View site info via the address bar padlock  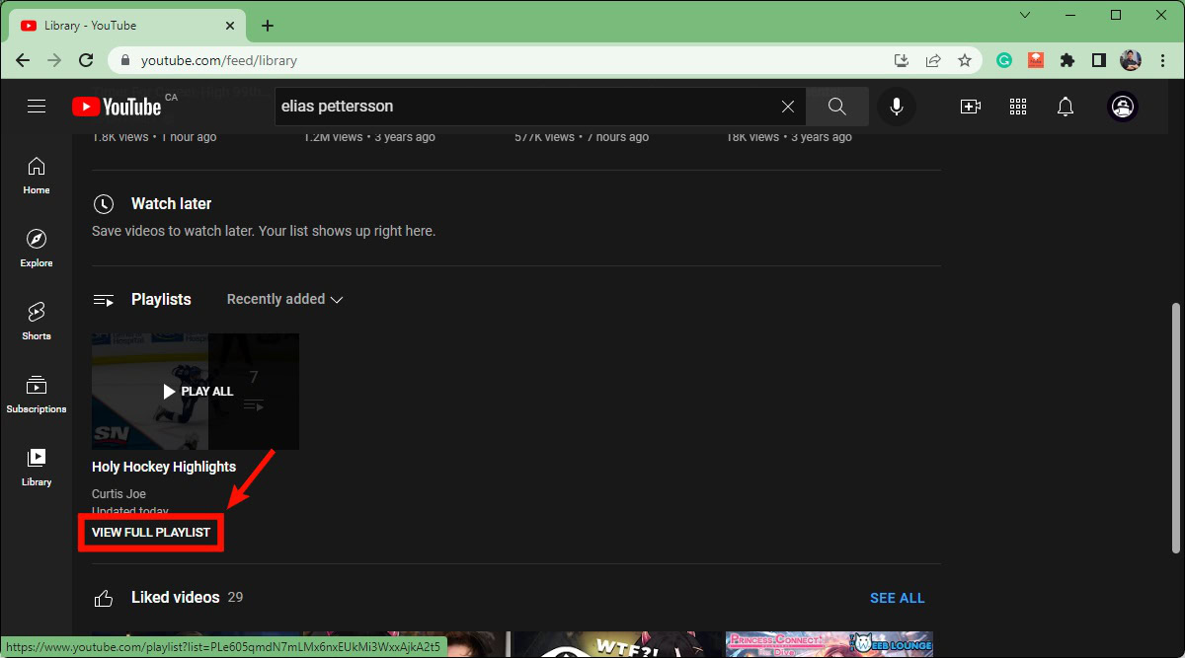click(125, 60)
